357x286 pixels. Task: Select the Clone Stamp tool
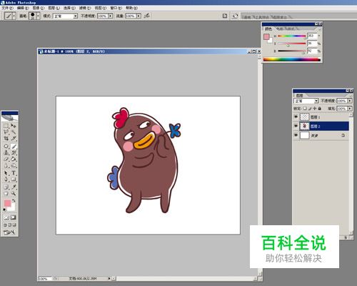6,152
